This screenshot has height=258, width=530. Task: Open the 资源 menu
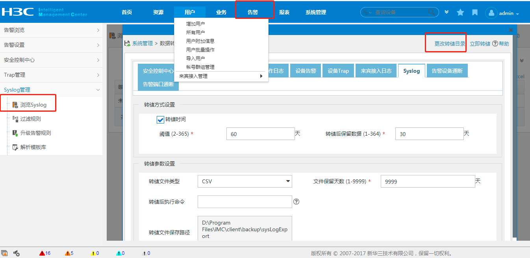click(158, 12)
